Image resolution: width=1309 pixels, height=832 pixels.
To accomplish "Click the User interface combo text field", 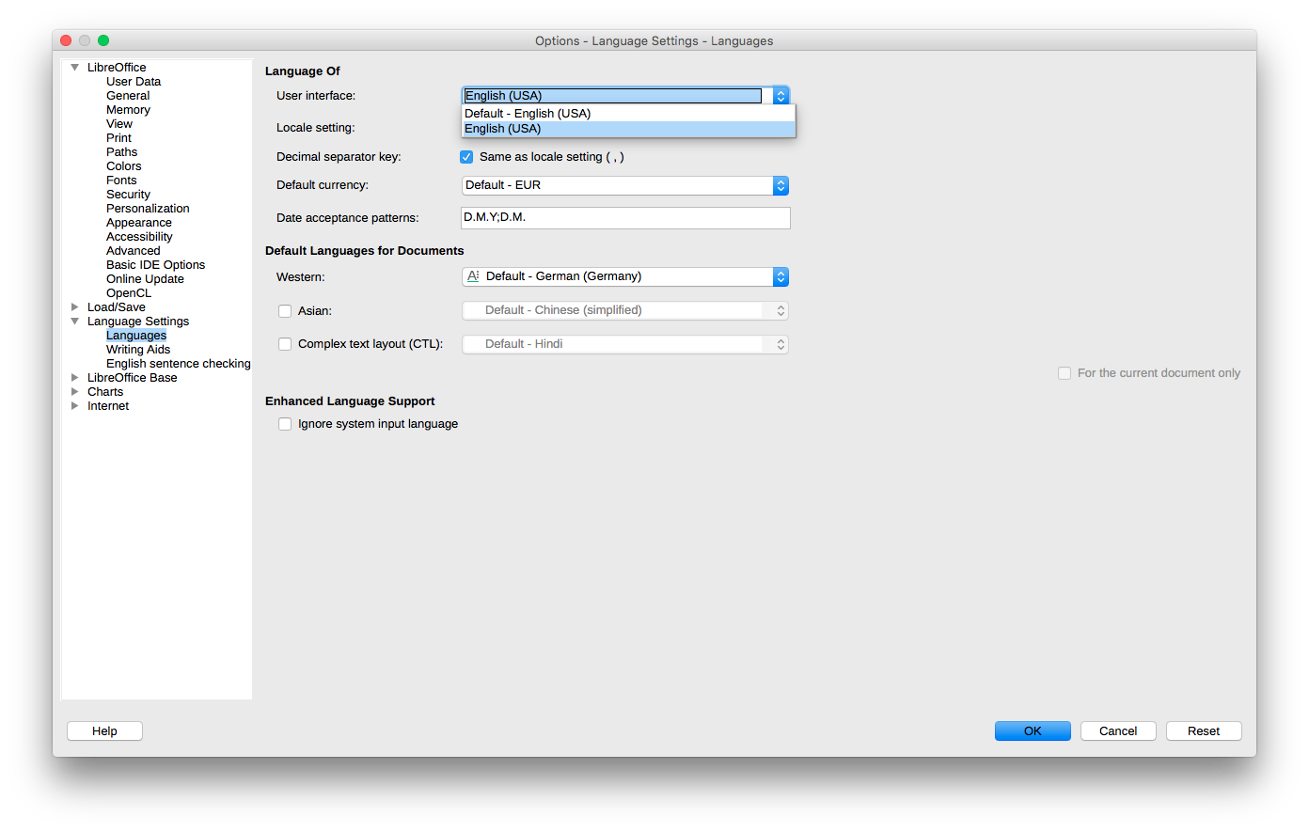I will [613, 96].
